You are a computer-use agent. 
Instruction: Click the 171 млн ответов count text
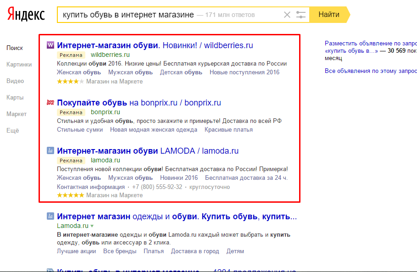pyautogui.click(x=230, y=15)
